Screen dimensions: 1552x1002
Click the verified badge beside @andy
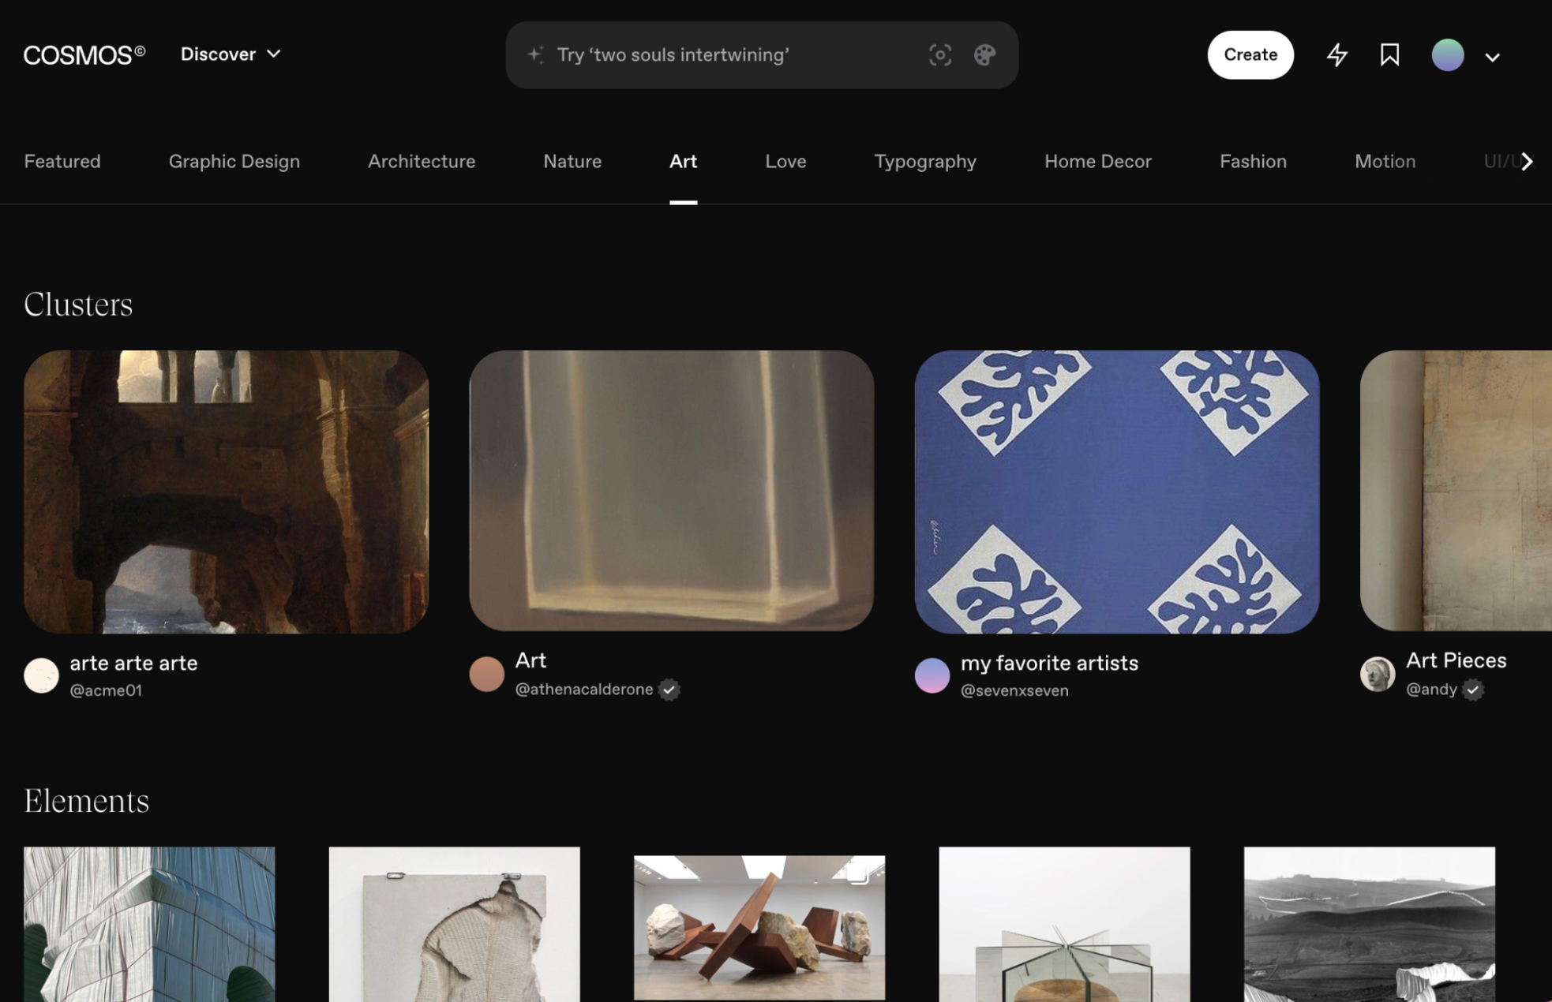[x=1472, y=690]
